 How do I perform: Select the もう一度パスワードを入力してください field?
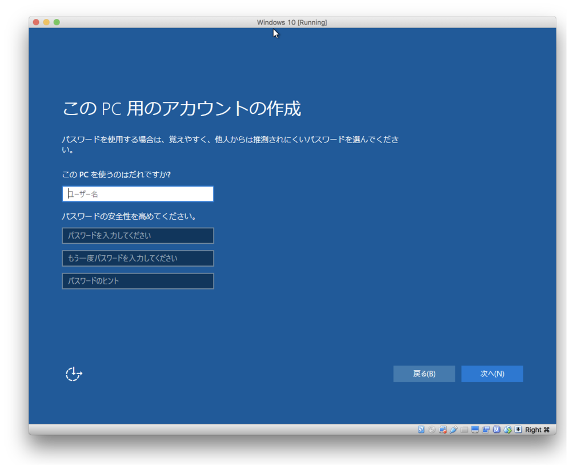[137, 258]
